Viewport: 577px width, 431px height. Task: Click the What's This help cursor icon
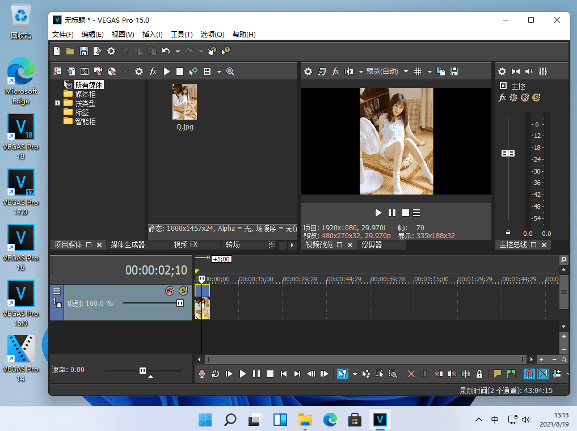click(226, 51)
